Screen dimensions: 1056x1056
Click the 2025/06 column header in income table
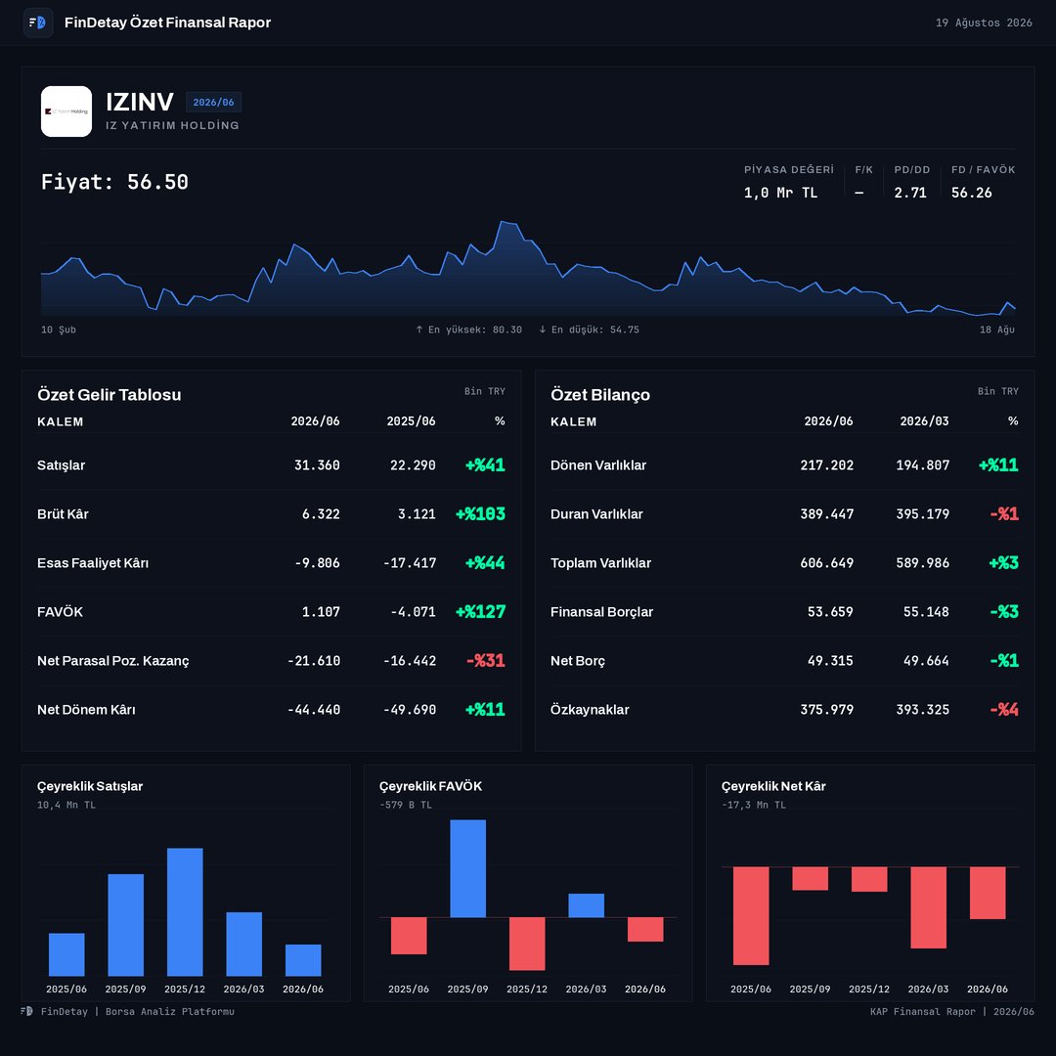point(411,420)
